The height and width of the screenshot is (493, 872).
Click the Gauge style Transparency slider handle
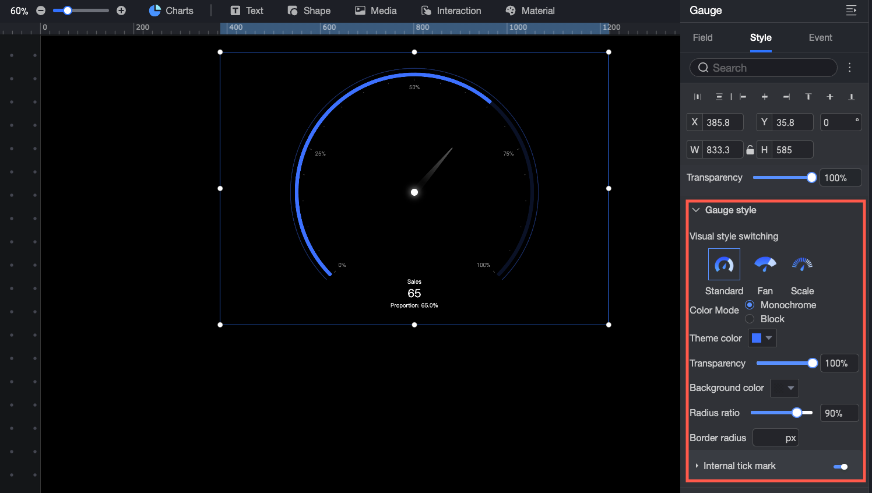pos(813,363)
